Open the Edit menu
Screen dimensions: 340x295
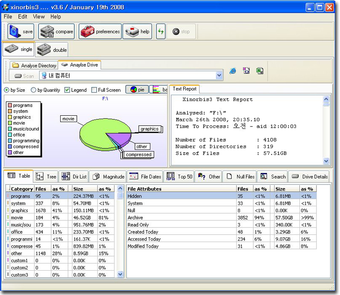pyautogui.click(x=23, y=17)
